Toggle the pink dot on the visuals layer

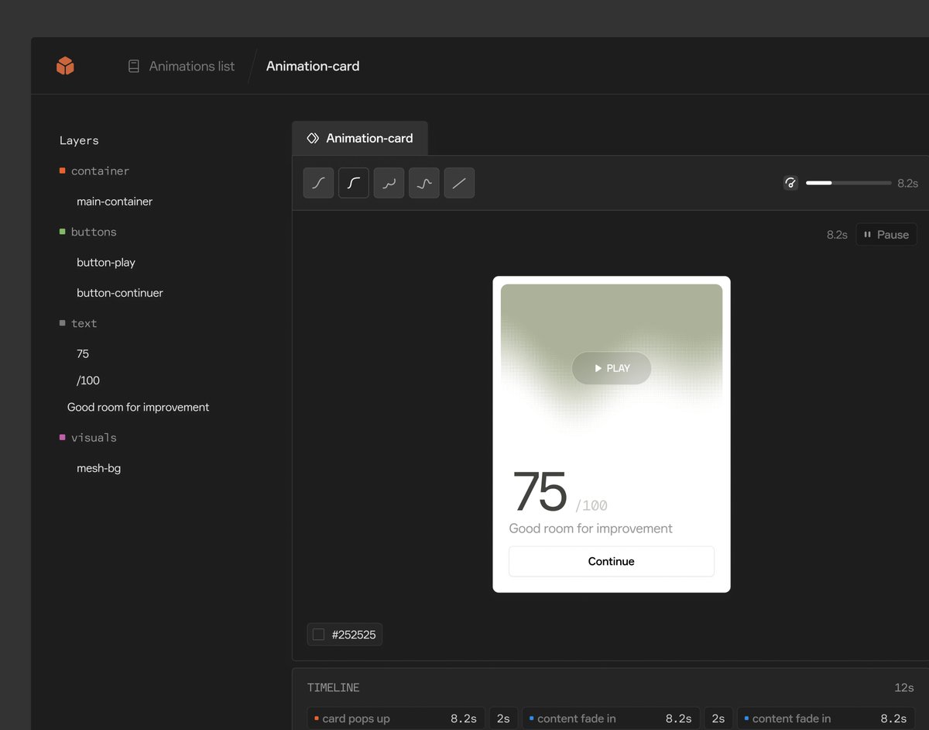coord(62,437)
